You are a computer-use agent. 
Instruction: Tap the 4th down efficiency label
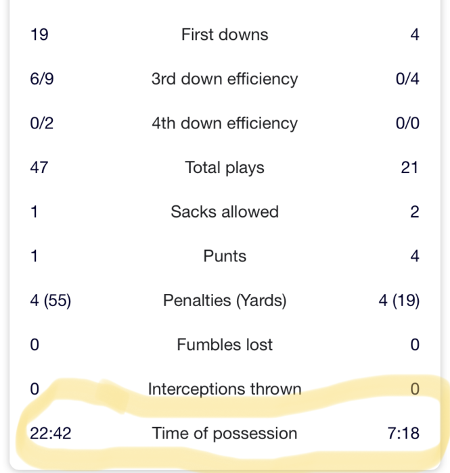click(x=225, y=124)
